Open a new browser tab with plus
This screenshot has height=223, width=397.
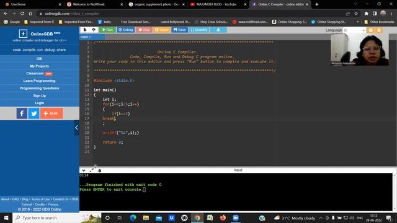(317, 4)
